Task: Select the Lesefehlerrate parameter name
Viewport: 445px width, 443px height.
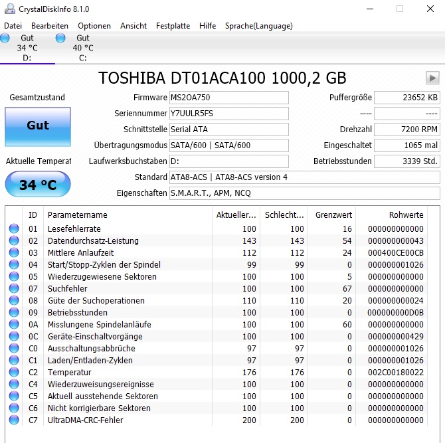Action: pos(74,228)
